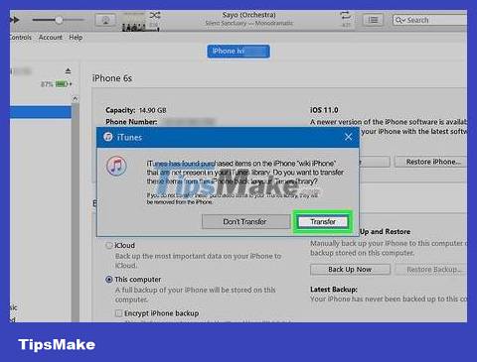Close the iTunes dialog with the X
Screen dimensions: 477x362
(x=348, y=137)
